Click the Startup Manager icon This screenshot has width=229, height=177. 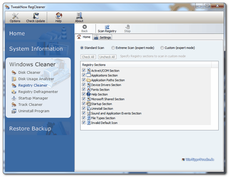click(x=14, y=98)
